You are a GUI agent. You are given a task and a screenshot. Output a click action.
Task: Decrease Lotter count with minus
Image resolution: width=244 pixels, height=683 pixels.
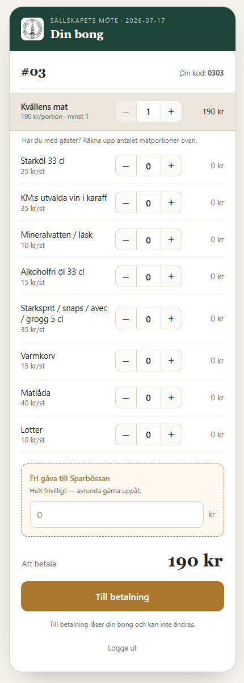[x=126, y=434]
